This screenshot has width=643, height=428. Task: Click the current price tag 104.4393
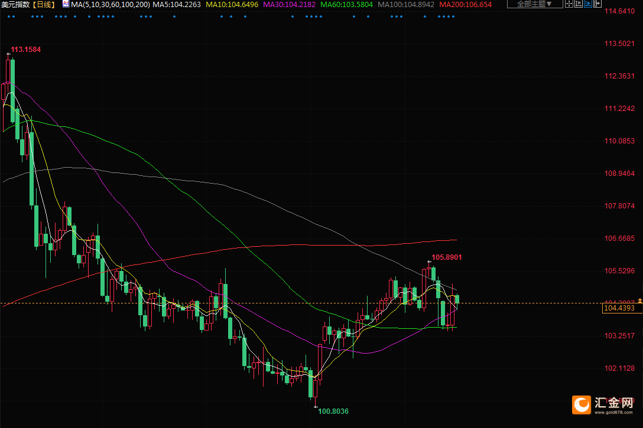(x=622, y=308)
